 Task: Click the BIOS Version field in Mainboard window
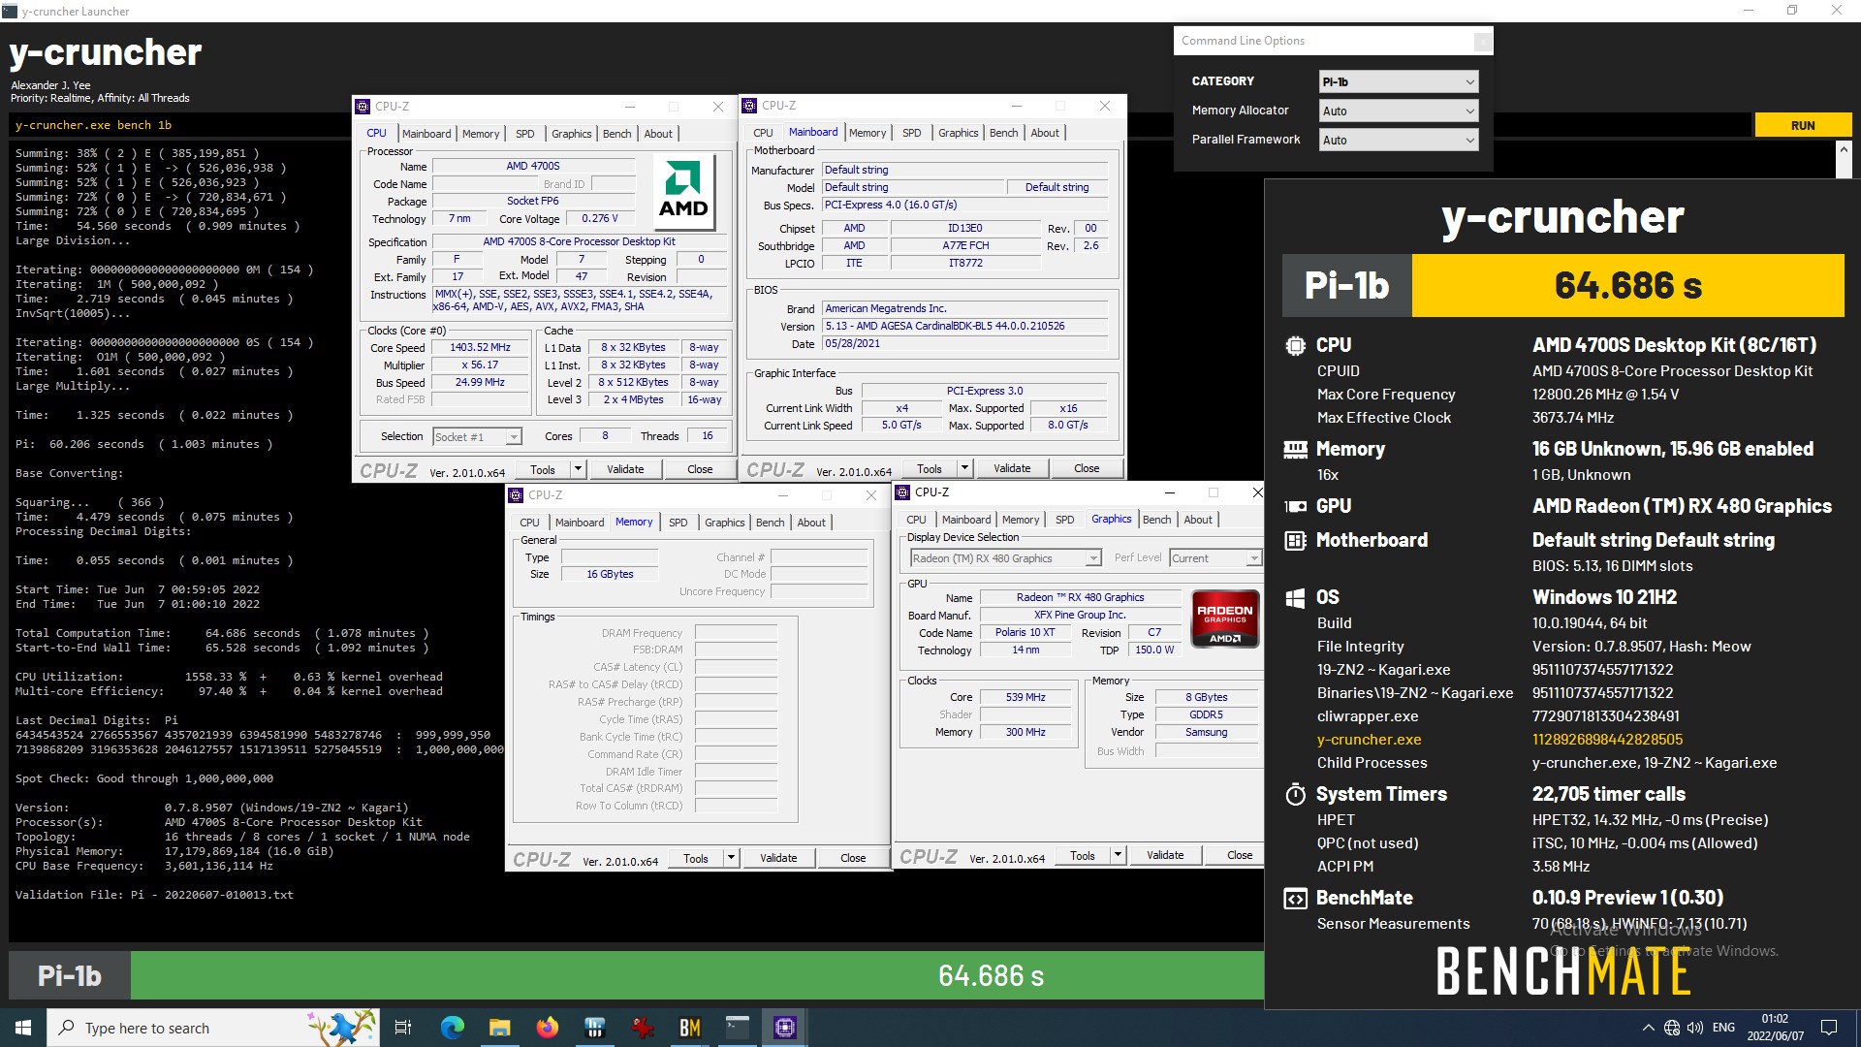963,327
